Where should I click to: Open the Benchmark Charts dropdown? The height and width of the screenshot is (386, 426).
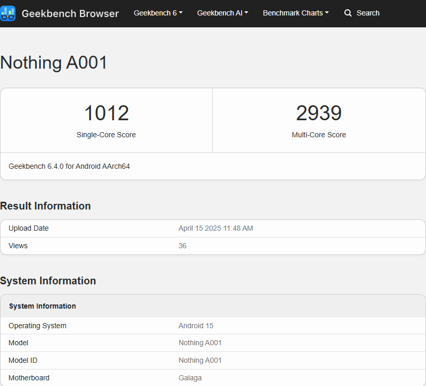click(x=296, y=13)
